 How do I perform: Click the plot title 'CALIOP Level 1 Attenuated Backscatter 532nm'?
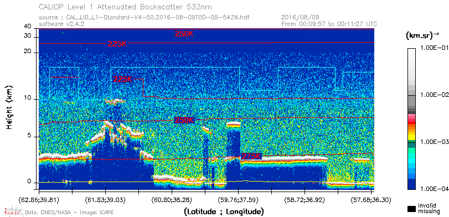click(x=126, y=7)
